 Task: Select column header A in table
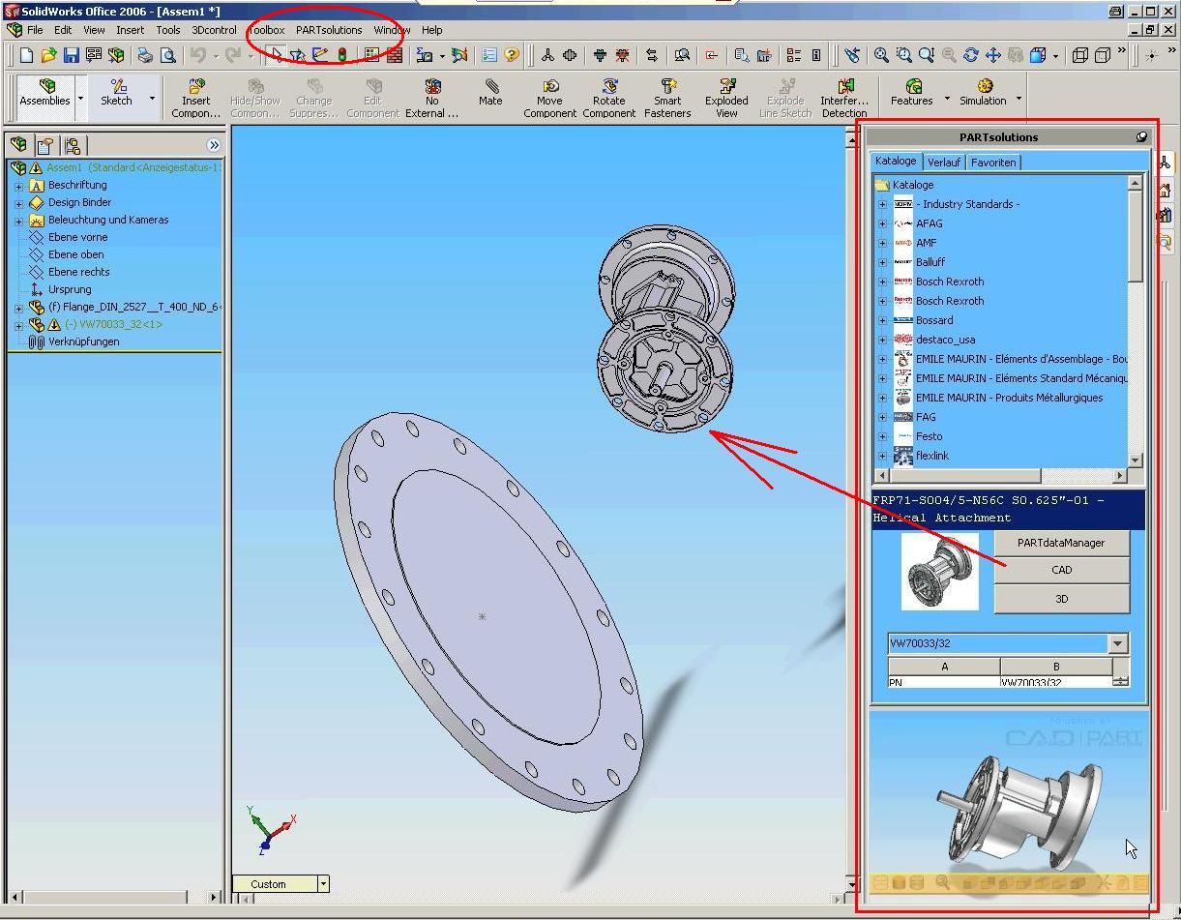[x=944, y=667]
